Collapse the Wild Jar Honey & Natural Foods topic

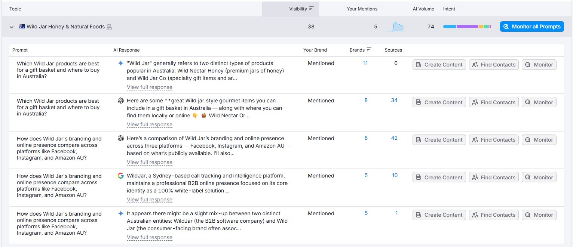tap(12, 27)
